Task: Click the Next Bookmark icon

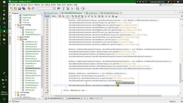Action: 92,16
